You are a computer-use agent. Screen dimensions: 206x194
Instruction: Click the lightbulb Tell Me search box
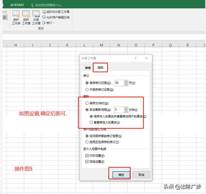point(47,5)
